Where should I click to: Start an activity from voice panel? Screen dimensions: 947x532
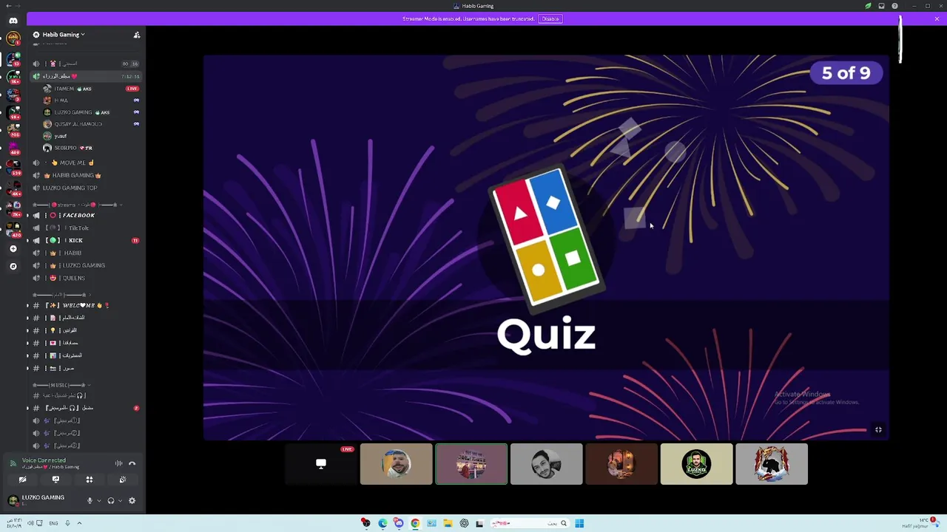(90, 480)
